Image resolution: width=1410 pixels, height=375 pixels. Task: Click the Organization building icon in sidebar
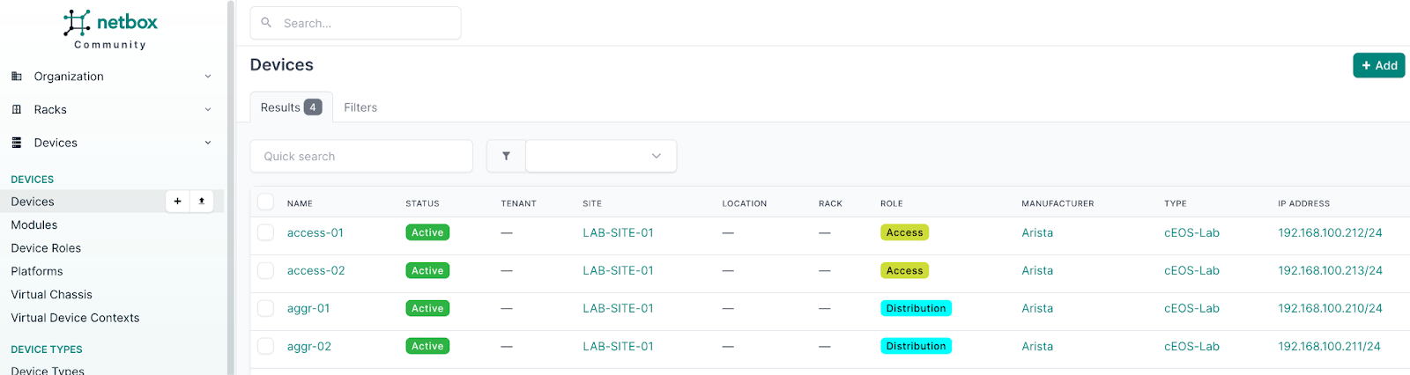tap(17, 77)
